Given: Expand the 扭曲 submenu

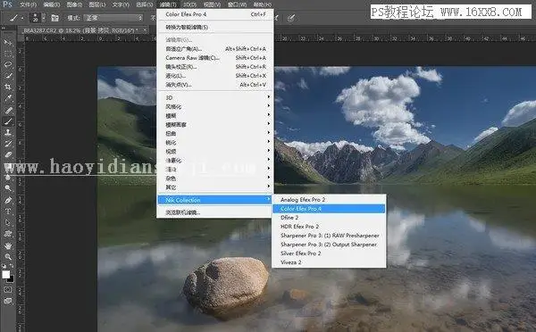Looking at the screenshot, I should pos(214,133).
